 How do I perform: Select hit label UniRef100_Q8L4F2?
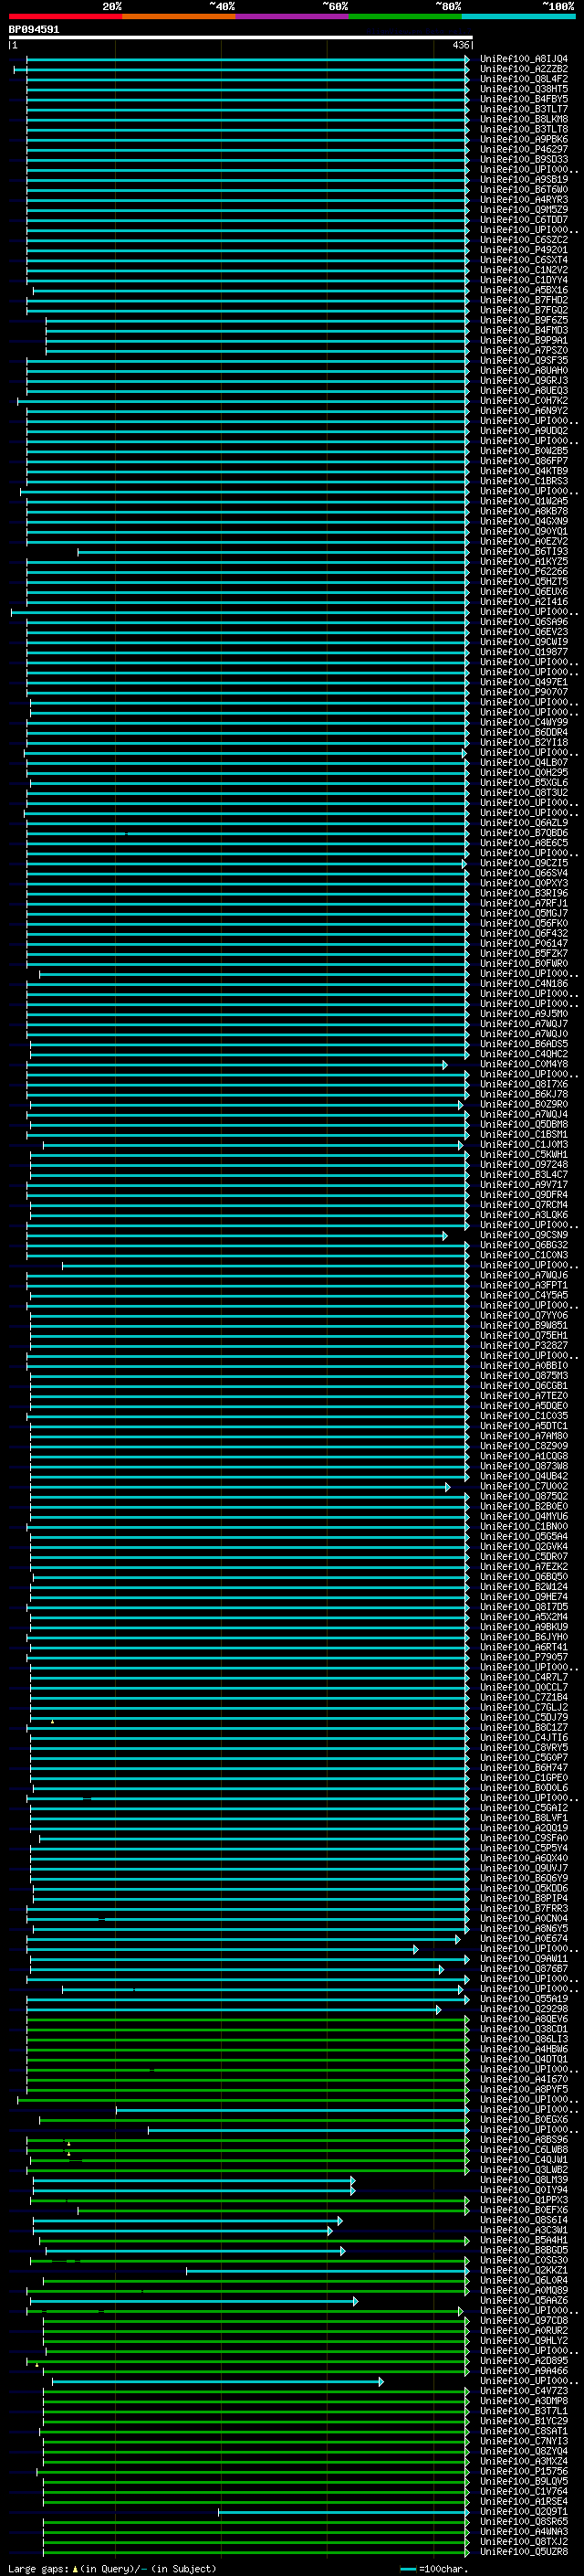pyautogui.click(x=523, y=79)
